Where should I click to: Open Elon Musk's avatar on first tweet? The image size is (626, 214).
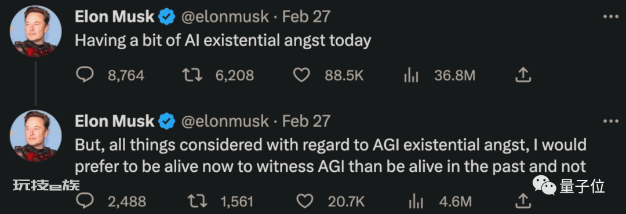[x=35, y=31]
